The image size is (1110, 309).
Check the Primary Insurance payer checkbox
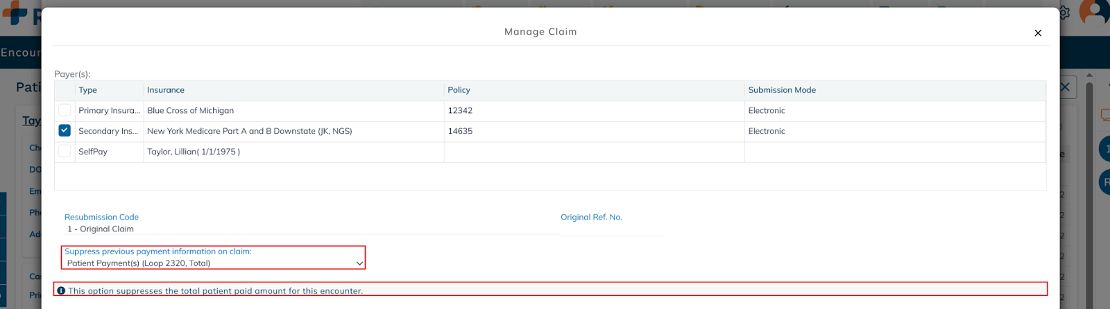[65, 110]
